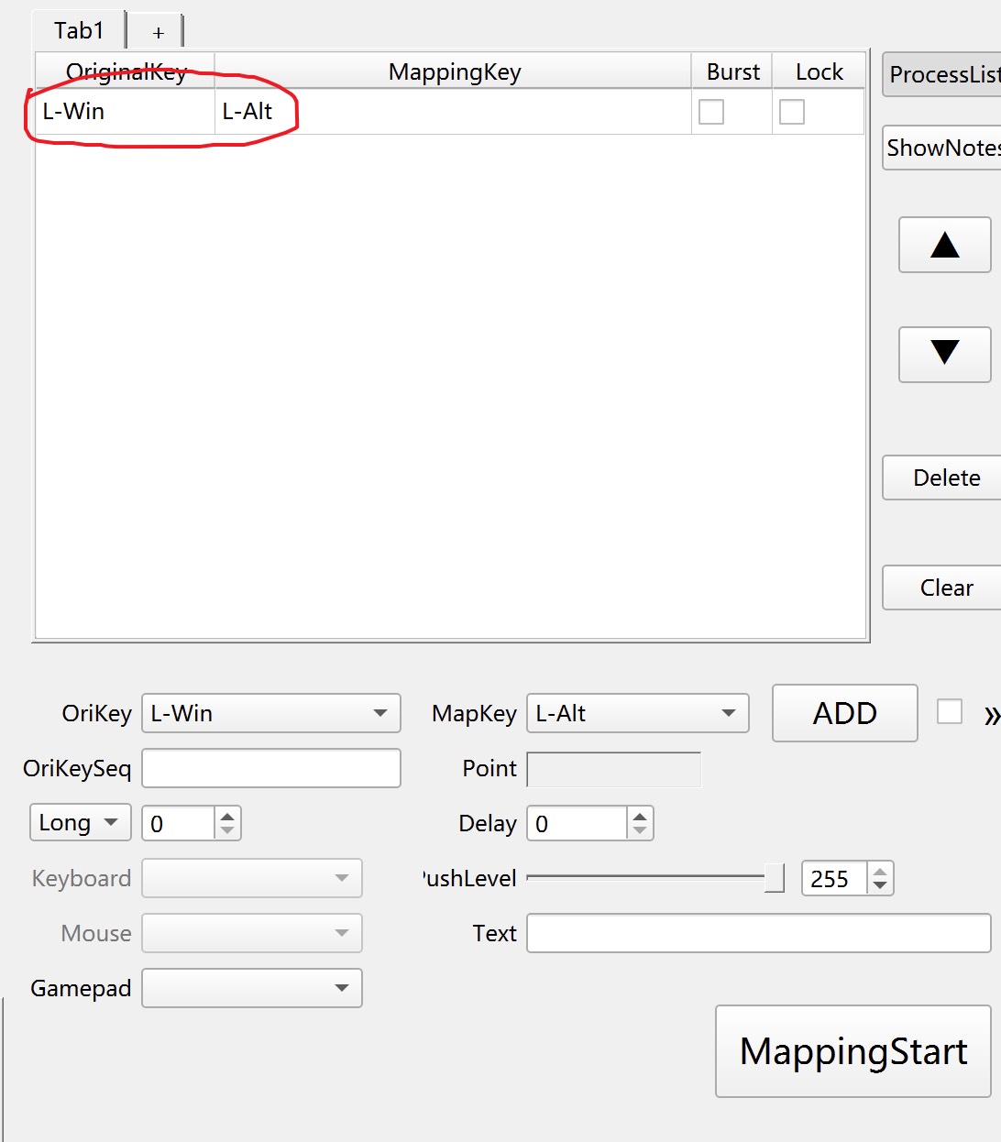Click the plus tab to add a new tab
The height and width of the screenshot is (1142, 1001).
[x=157, y=31]
